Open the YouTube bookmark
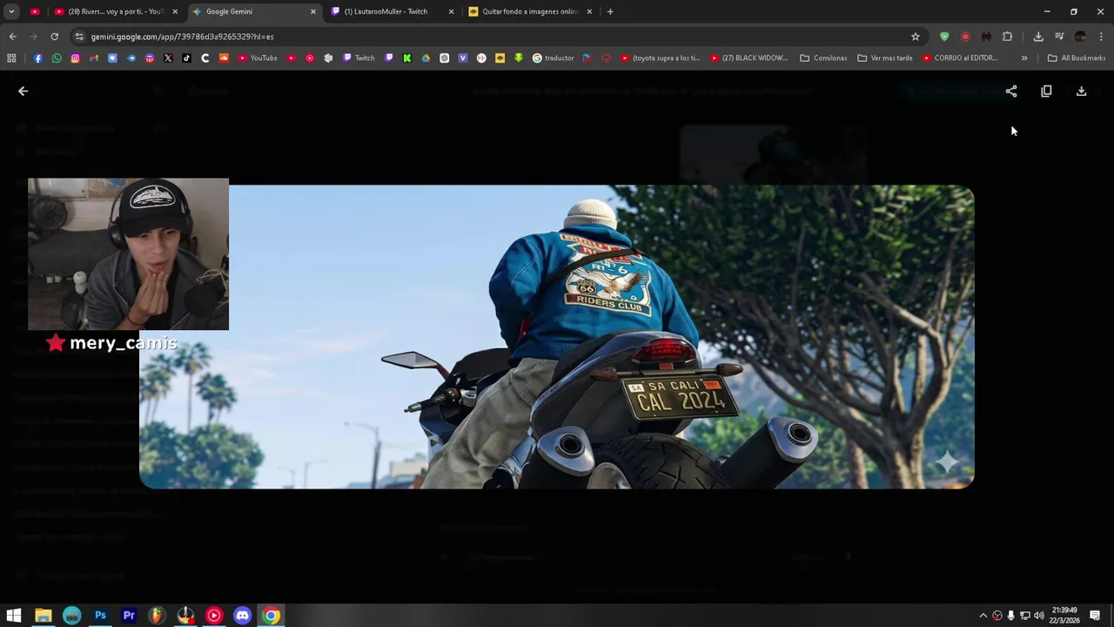1114x627 pixels. tap(257, 57)
